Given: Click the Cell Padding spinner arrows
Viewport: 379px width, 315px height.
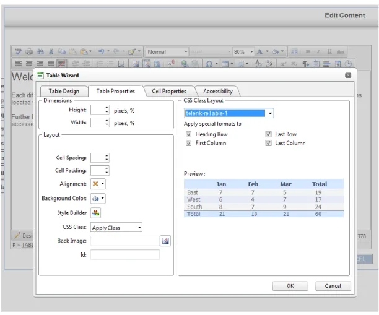Looking at the screenshot, I should 107,170.
